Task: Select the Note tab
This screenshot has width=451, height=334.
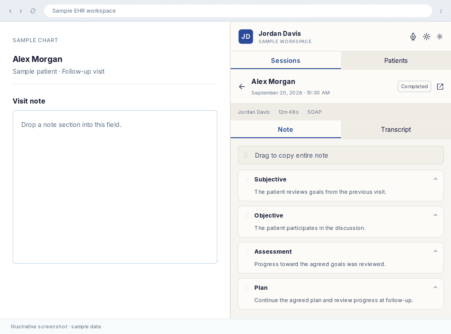Action: point(286,129)
